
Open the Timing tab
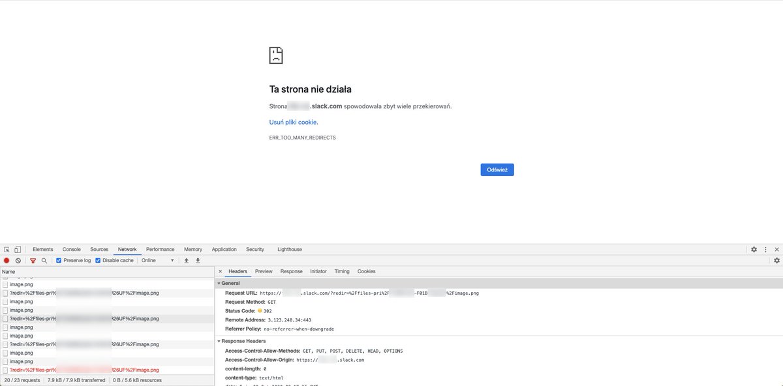[x=342, y=271]
